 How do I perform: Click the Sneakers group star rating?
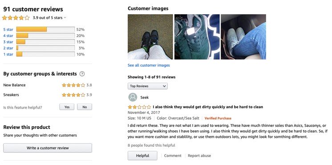[x=73, y=95]
